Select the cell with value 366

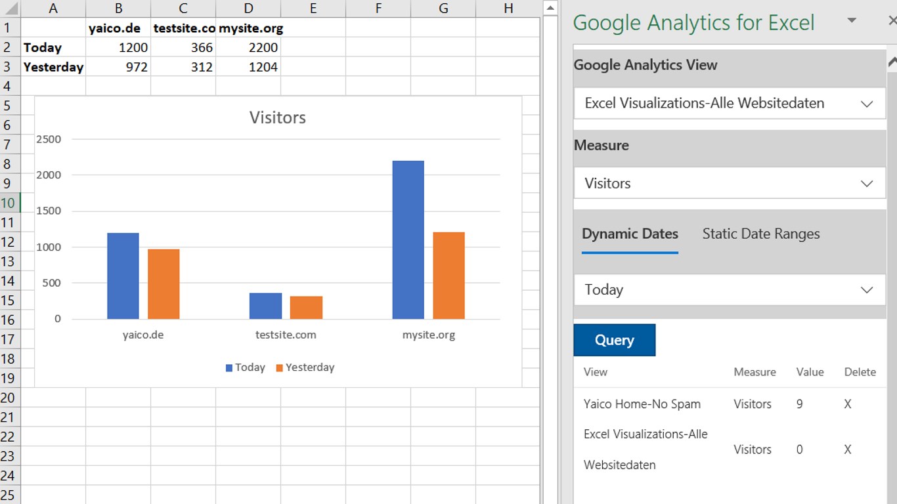[183, 47]
